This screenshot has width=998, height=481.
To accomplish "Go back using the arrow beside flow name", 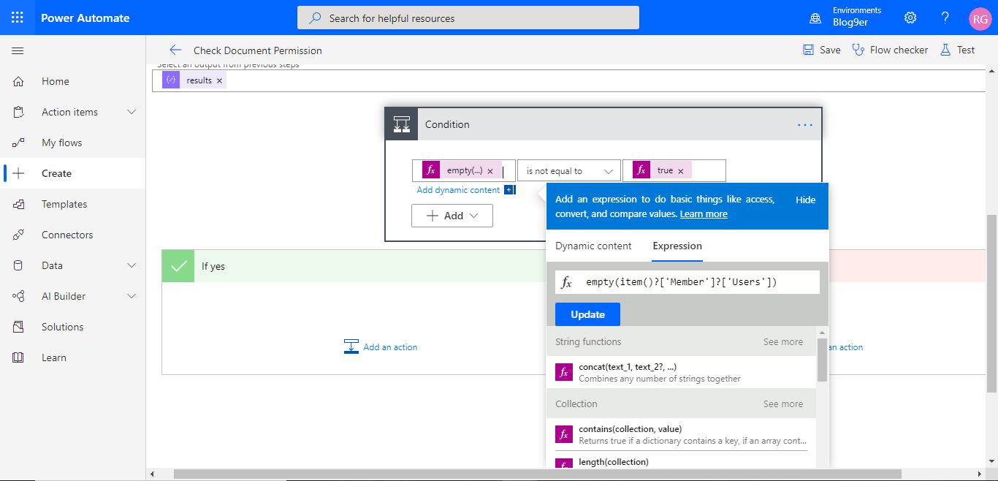I will (175, 50).
